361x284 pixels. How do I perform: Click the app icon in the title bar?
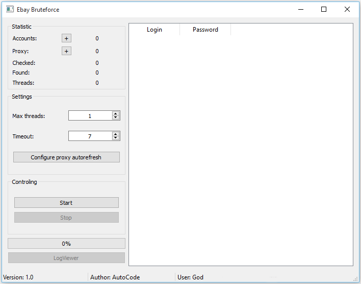coord(10,9)
